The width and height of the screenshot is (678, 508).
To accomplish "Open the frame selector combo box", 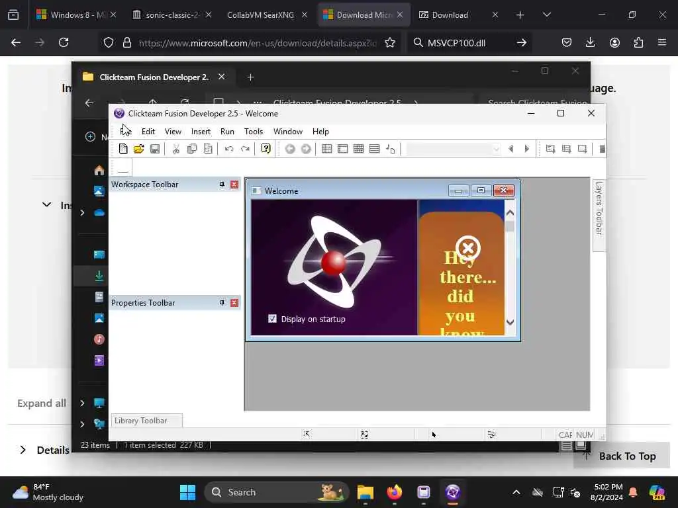I will click(x=453, y=149).
